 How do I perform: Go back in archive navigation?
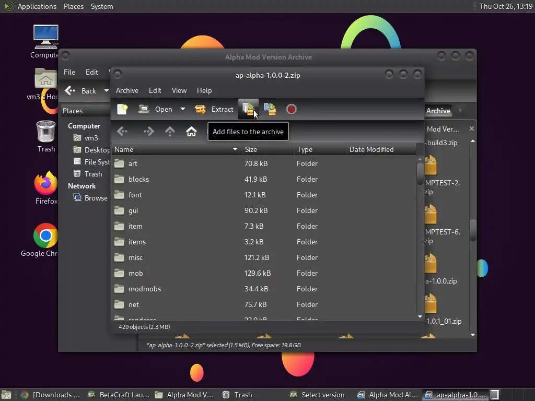(x=122, y=131)
